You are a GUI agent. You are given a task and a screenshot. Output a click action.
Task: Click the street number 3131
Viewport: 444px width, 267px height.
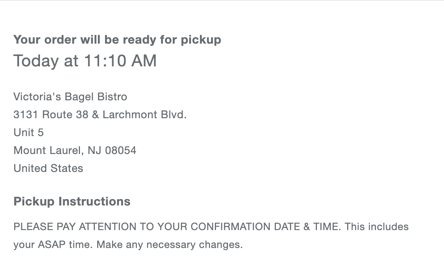26,114
